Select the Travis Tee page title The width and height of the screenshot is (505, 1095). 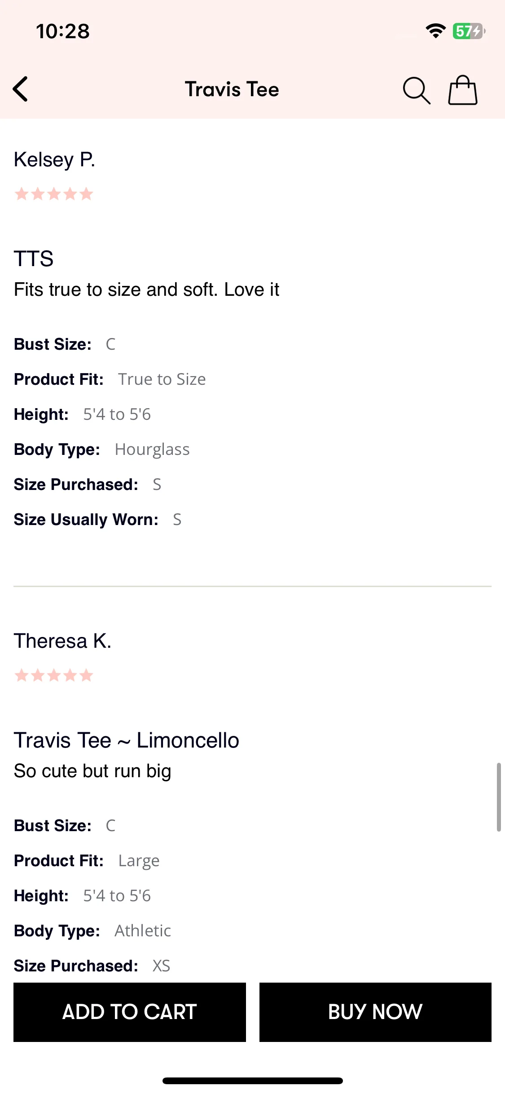pyautogui.click(x=232, y=89)
